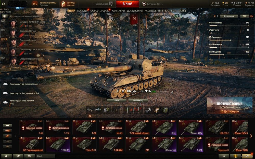The image size is (255, 159).
Task: Select the Объект 140 tank thumbnail
Action: point(164,144)
